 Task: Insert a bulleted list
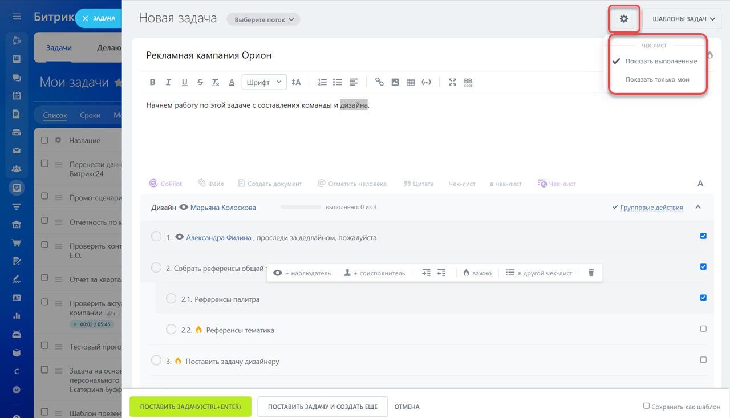point(338,82)
